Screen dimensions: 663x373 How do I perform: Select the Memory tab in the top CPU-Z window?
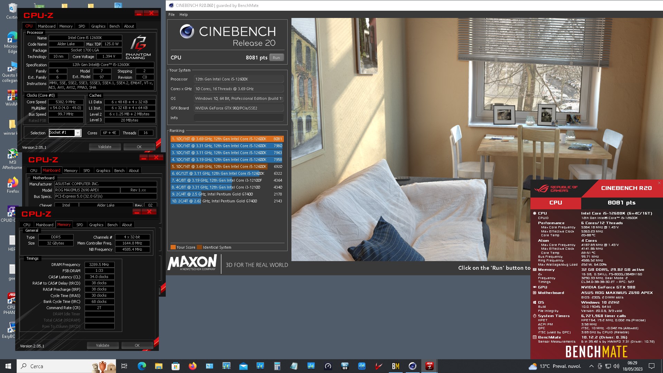(x=66, y=26)
